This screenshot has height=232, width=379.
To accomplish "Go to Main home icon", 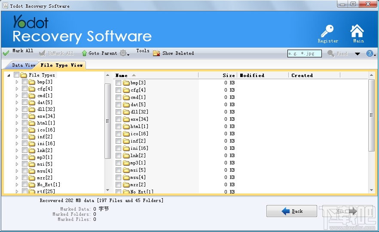I will [357, 31].
